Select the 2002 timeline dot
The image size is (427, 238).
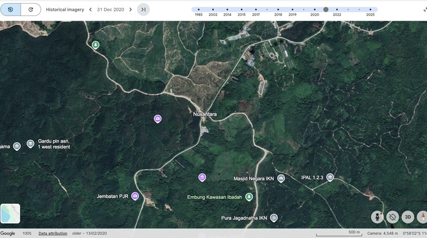[x=213, y=10]
